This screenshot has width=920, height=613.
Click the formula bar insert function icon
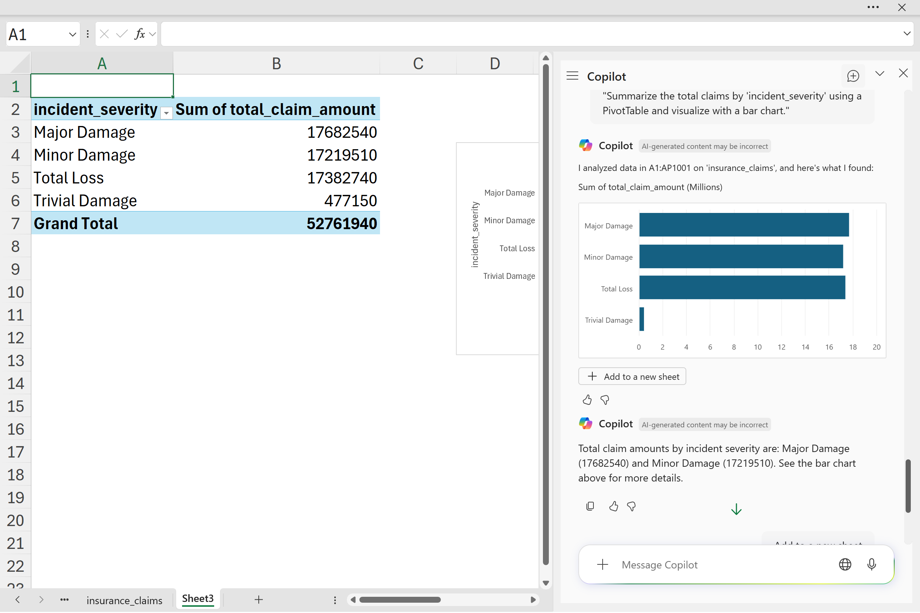[x=140, y=34]
